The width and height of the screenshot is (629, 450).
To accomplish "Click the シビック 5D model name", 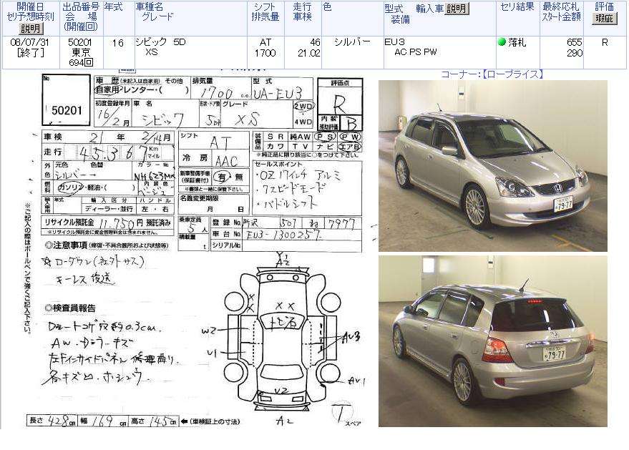I will pyautogui.click(x=160, y=41).
